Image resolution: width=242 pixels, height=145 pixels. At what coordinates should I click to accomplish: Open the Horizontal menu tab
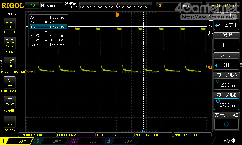click(x=9, y=14)
